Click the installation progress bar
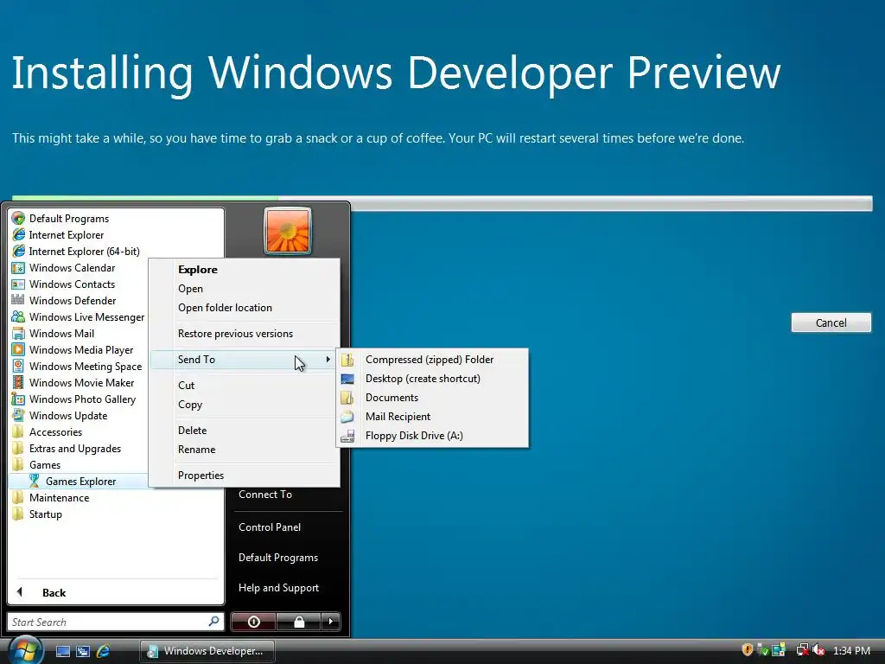This screenshot has height=664, width=885. (442, 203)
